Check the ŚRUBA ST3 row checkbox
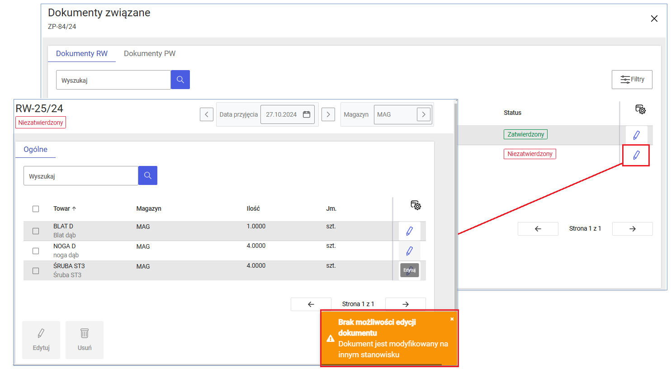Screen dimensions: 671x369 pos(36,271)
